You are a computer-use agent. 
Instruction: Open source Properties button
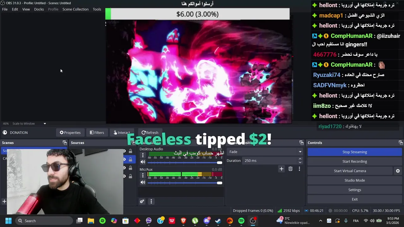click(70, 133)
